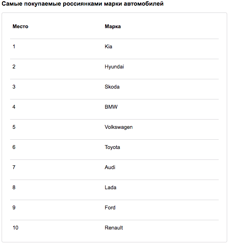Select rank number 10 cell
This screenshot has height=246, width=232.
15,227
